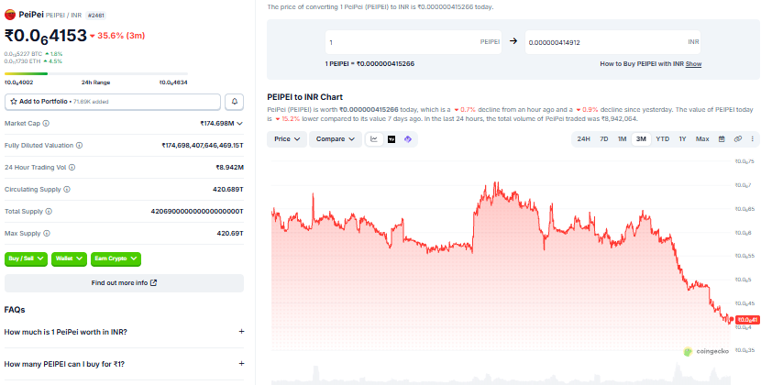
Task: Click Total Supply info icon
Action: click(49, 211)
